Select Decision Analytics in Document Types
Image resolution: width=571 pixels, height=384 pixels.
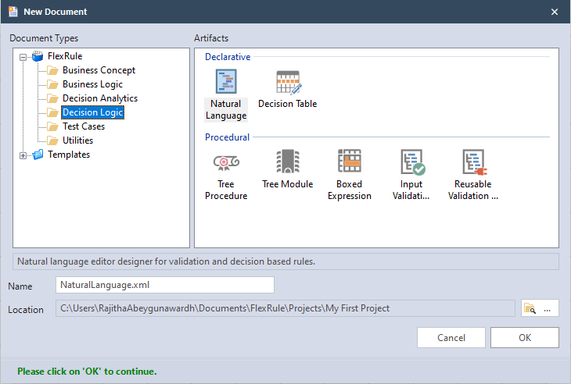(100, 98)
